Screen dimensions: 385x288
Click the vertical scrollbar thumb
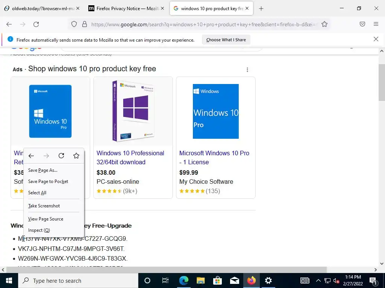point(382,82)
